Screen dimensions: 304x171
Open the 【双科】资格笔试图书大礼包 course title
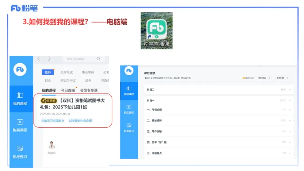[73, 104]
